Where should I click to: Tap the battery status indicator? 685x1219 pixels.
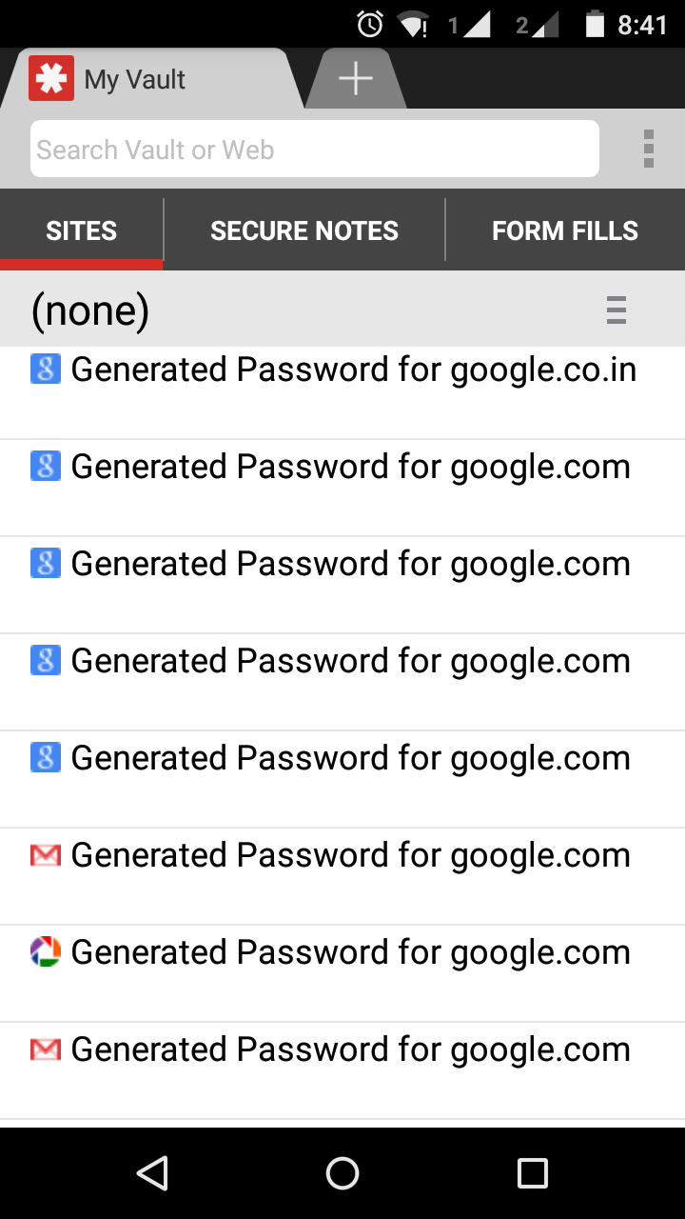click(x=595, y=25)
